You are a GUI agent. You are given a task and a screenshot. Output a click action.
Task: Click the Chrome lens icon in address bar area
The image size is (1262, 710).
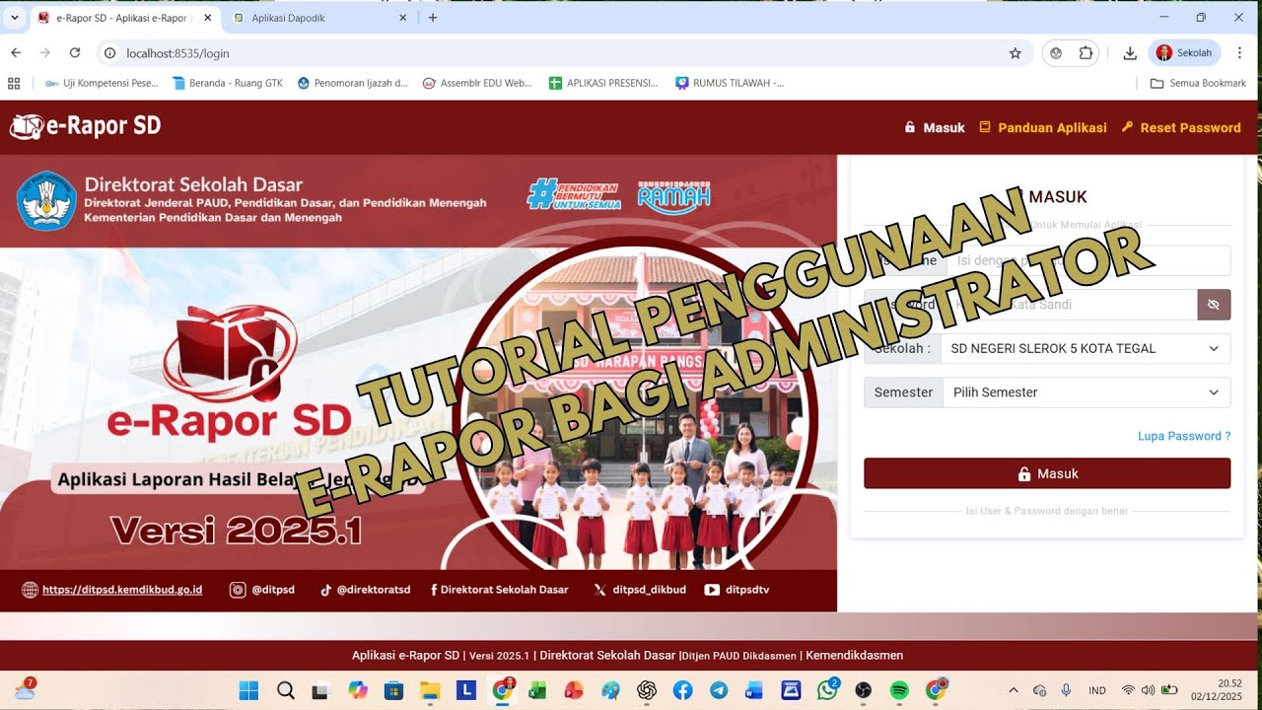1056,53
